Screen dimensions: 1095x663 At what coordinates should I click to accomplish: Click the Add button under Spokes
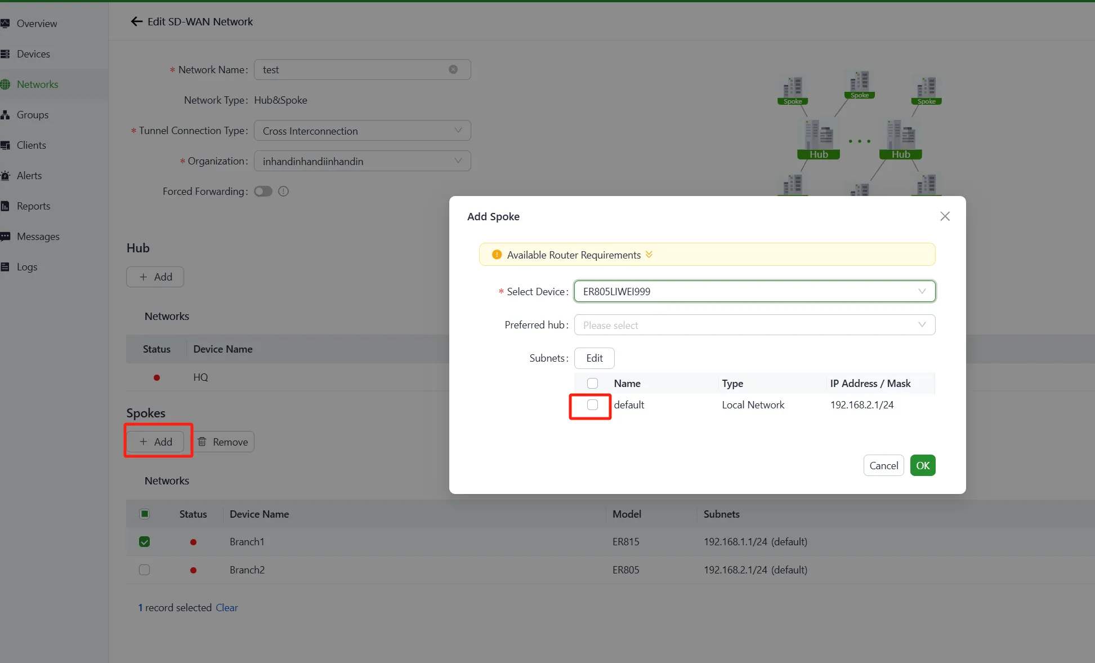coord(155,442)
